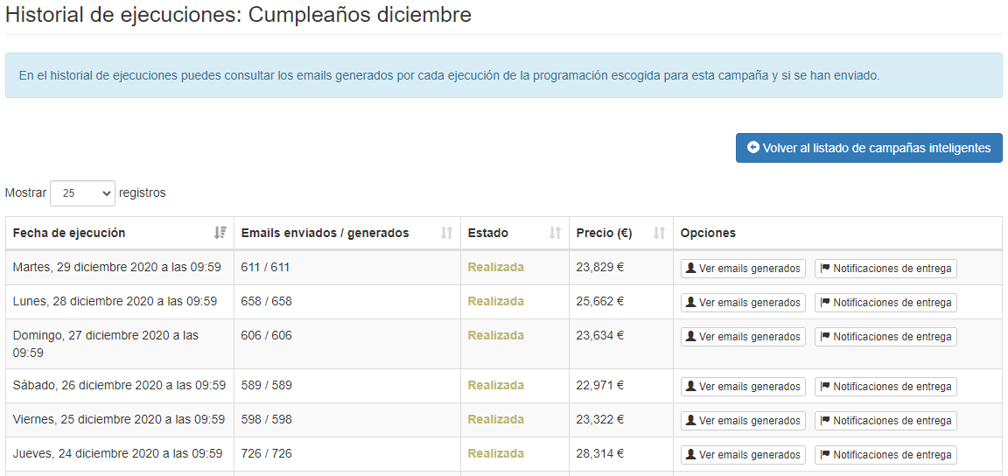1008x476 pixels.
Task: Click sort icon in Fecha de ejecución column
Action: click(x=220, y=233)
